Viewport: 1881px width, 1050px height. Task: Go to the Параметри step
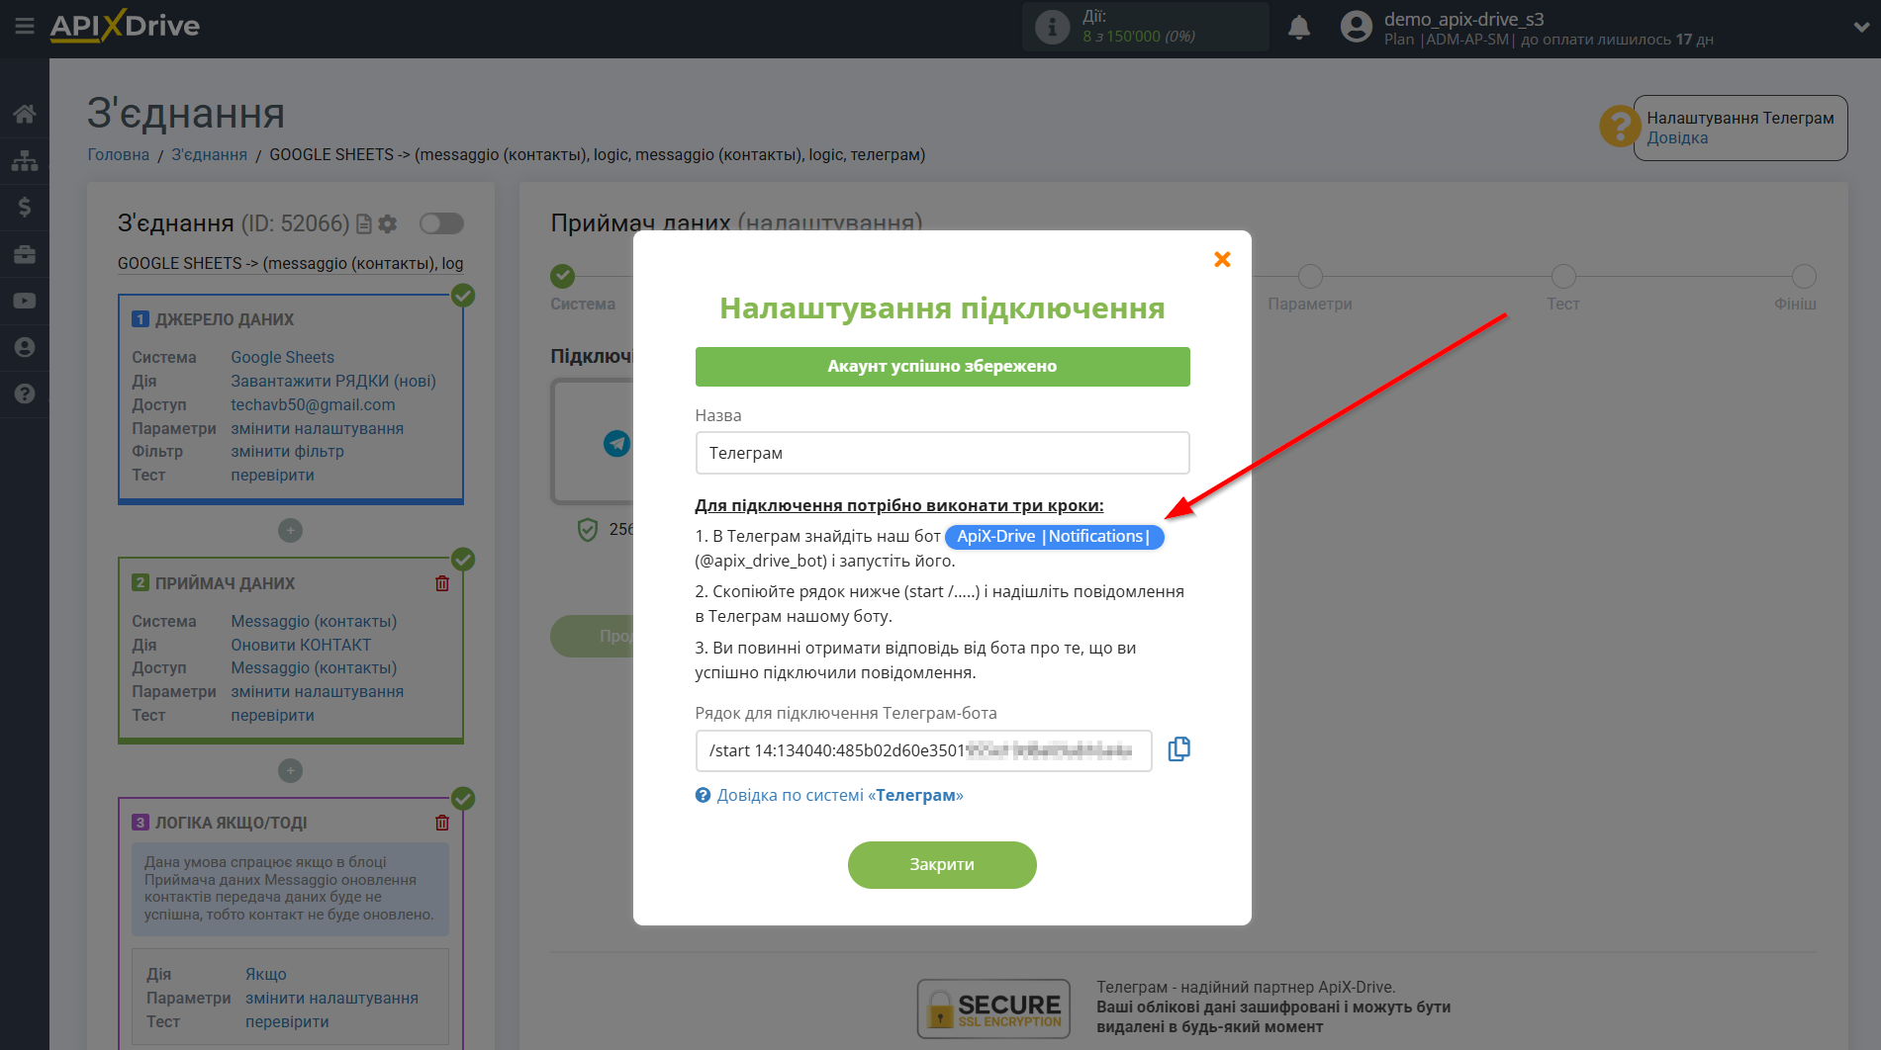(x=1309, y=277)
